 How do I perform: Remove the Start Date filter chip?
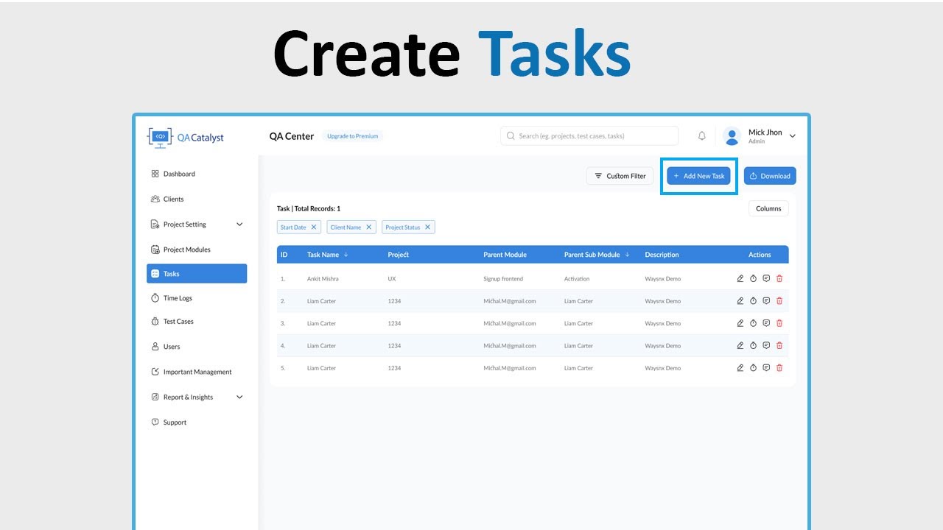click(x=314, y=227)
